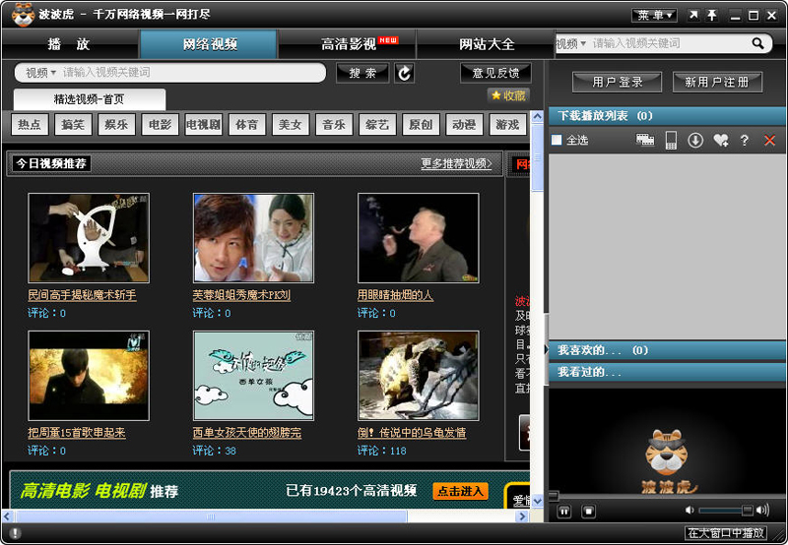Click the 西单女孩天使的翅膀 video thumbnail
Screen dimensions: 788x545
coord(253,376)
